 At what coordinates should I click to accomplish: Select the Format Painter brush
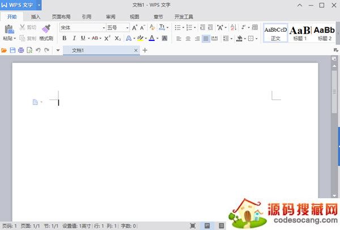46,29
